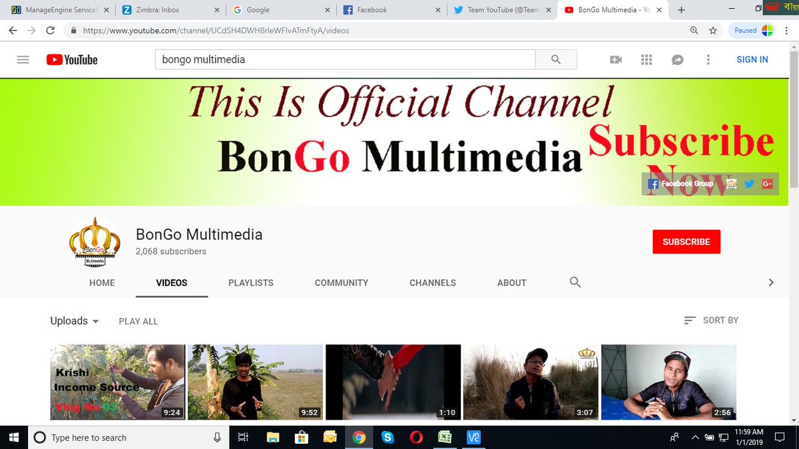799x449 pixels.
Task: Open YouTube settings three-dot menu
Action: click(708, 59)
